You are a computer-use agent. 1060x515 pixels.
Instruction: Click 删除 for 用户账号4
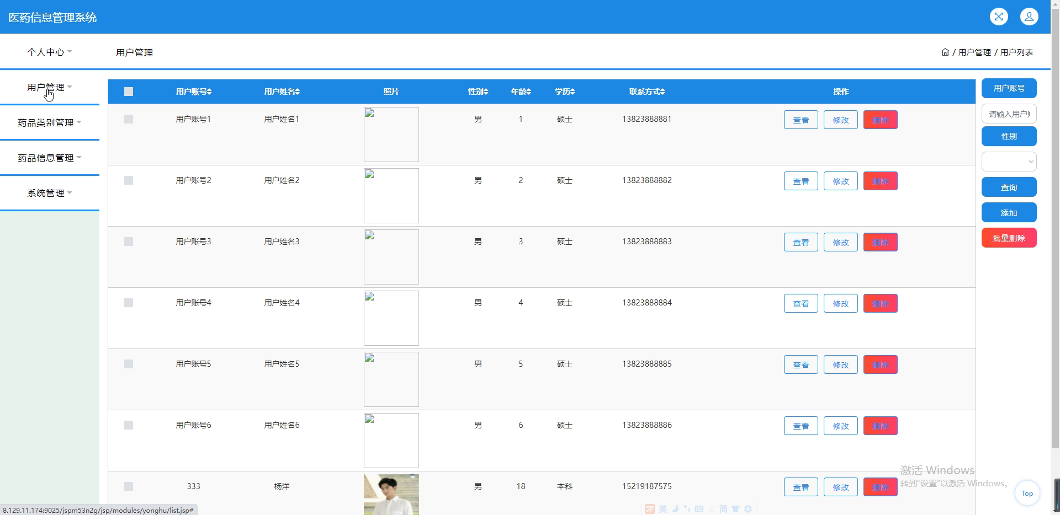[881, 303]
